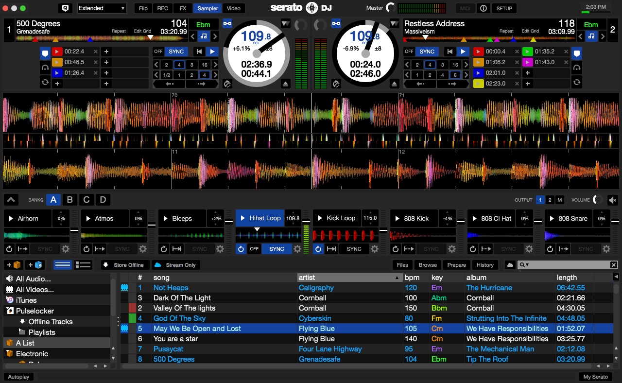622x383 pixels.
Task: Mute the sampler with the speaker icon
Action: 613,200
